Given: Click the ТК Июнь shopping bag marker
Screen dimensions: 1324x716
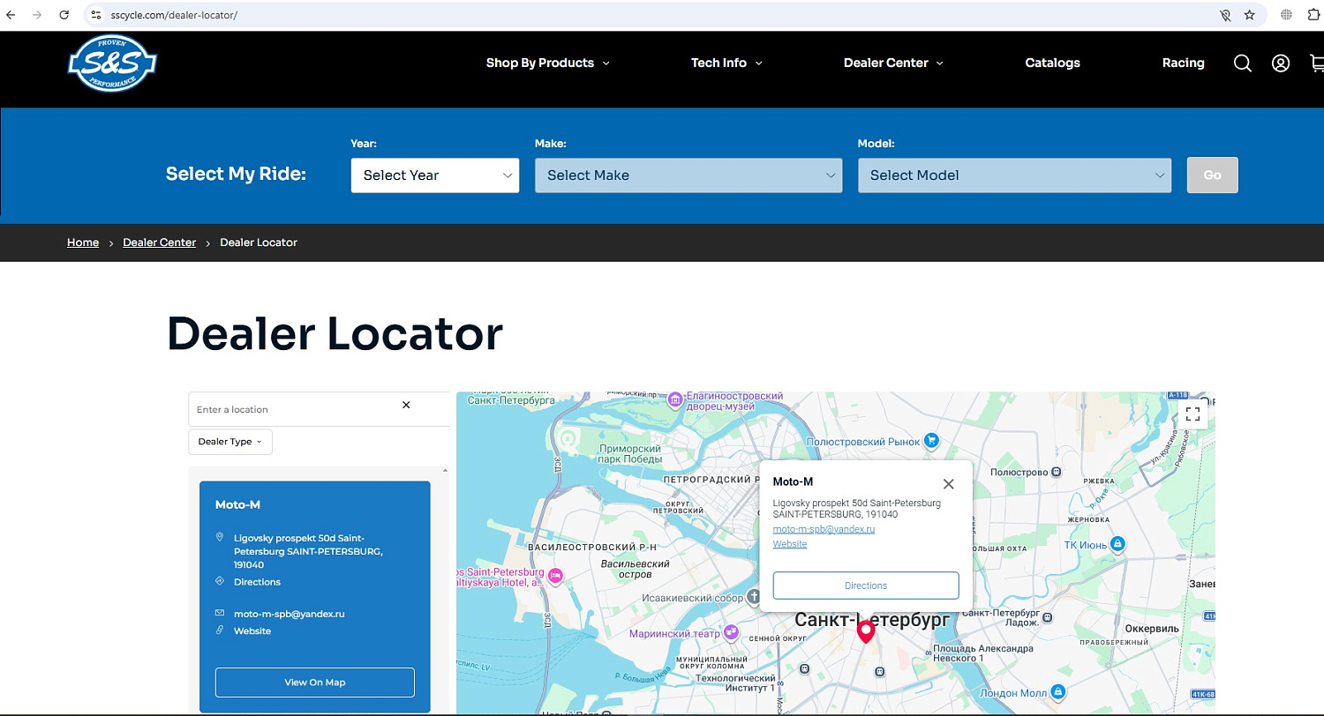Looking at the screenshot, I should tap(1117, 544).
